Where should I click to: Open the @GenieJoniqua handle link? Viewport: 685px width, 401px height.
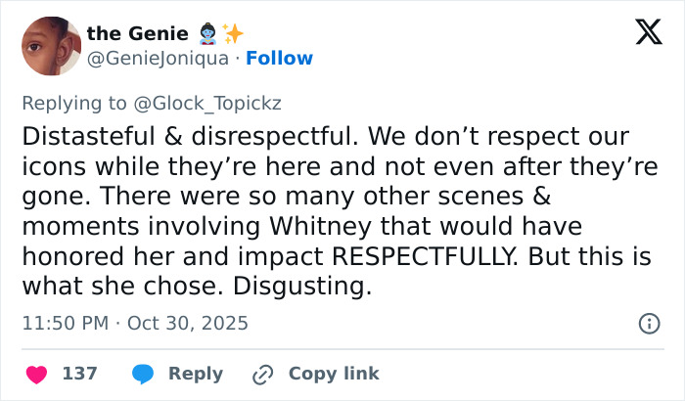[158, 58]
